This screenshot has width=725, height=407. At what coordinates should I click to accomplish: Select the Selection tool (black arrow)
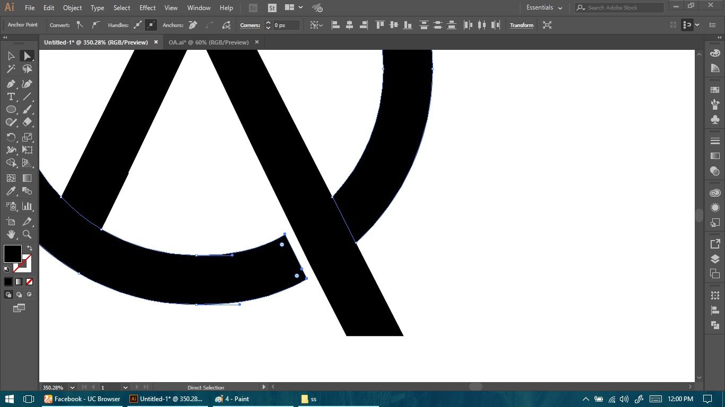point(11,56)
